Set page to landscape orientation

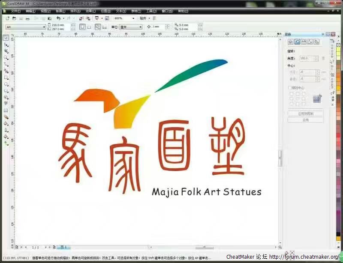(x=89, y=27)
